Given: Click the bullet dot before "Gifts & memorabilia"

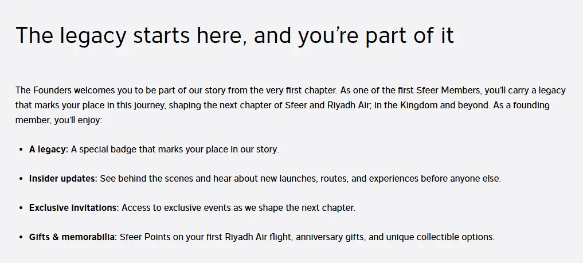Looking at the screenshot, I should [21, 237].
